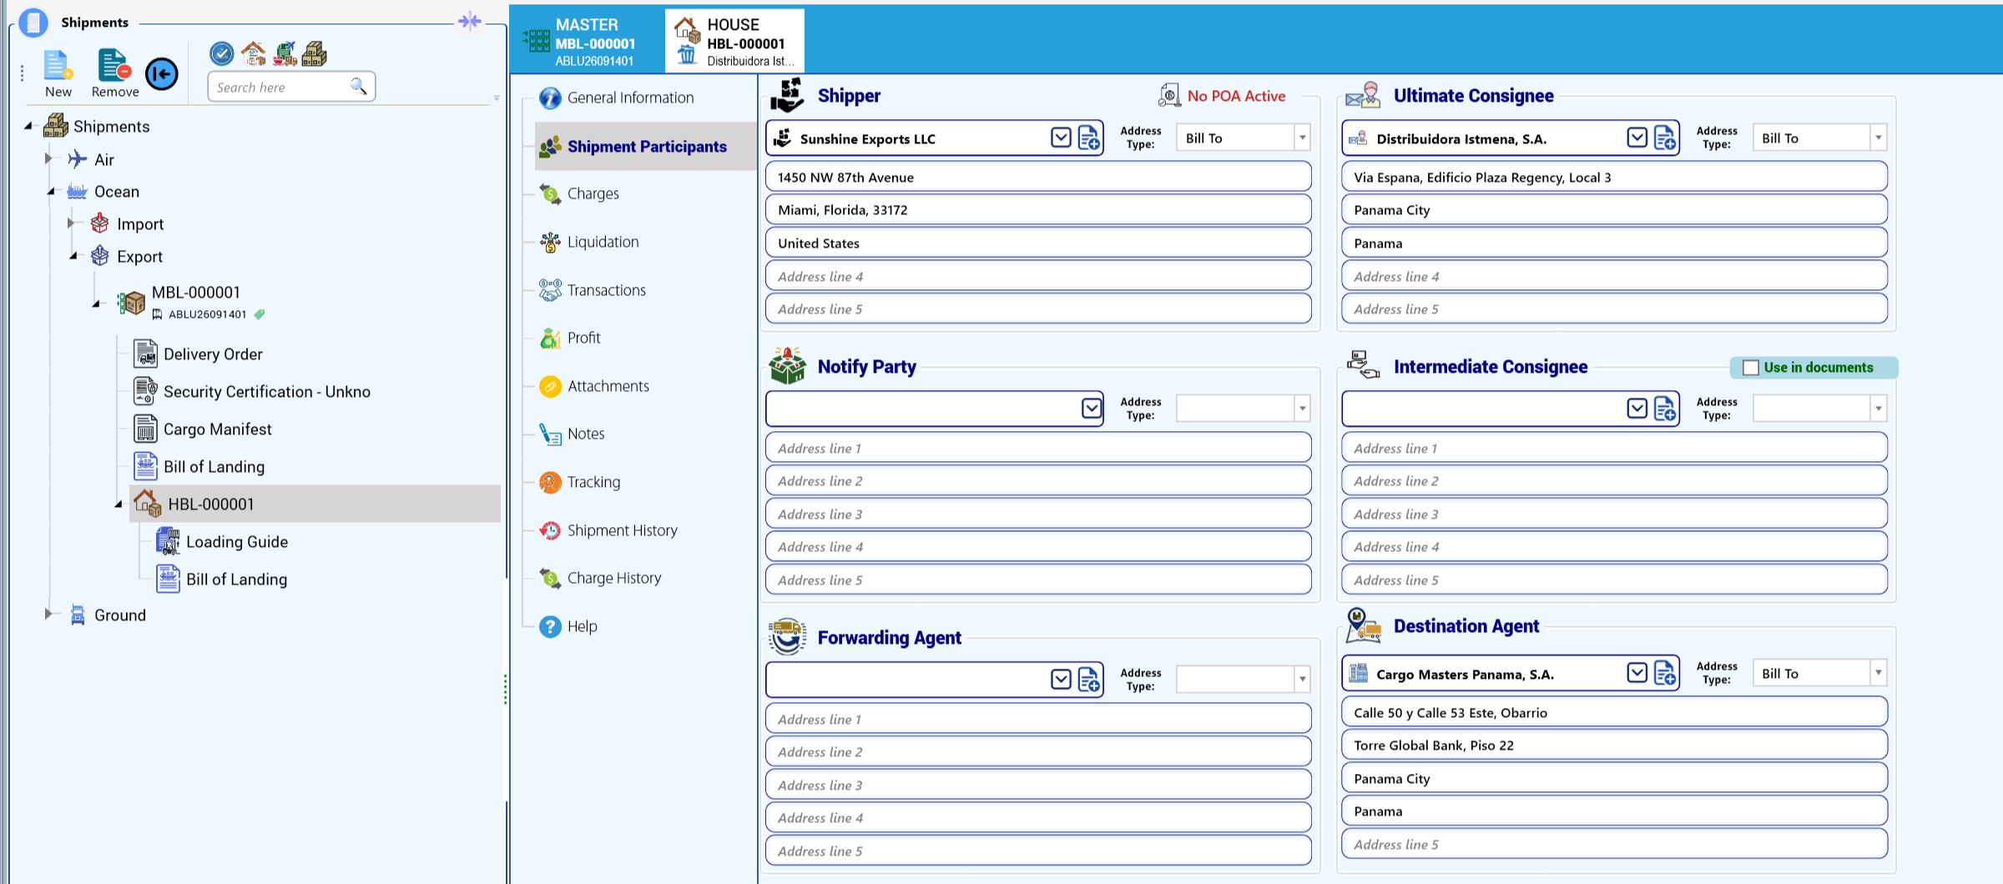Collapse the HBL-000001 tree node
2003x884 pixels.
point(119,505)
